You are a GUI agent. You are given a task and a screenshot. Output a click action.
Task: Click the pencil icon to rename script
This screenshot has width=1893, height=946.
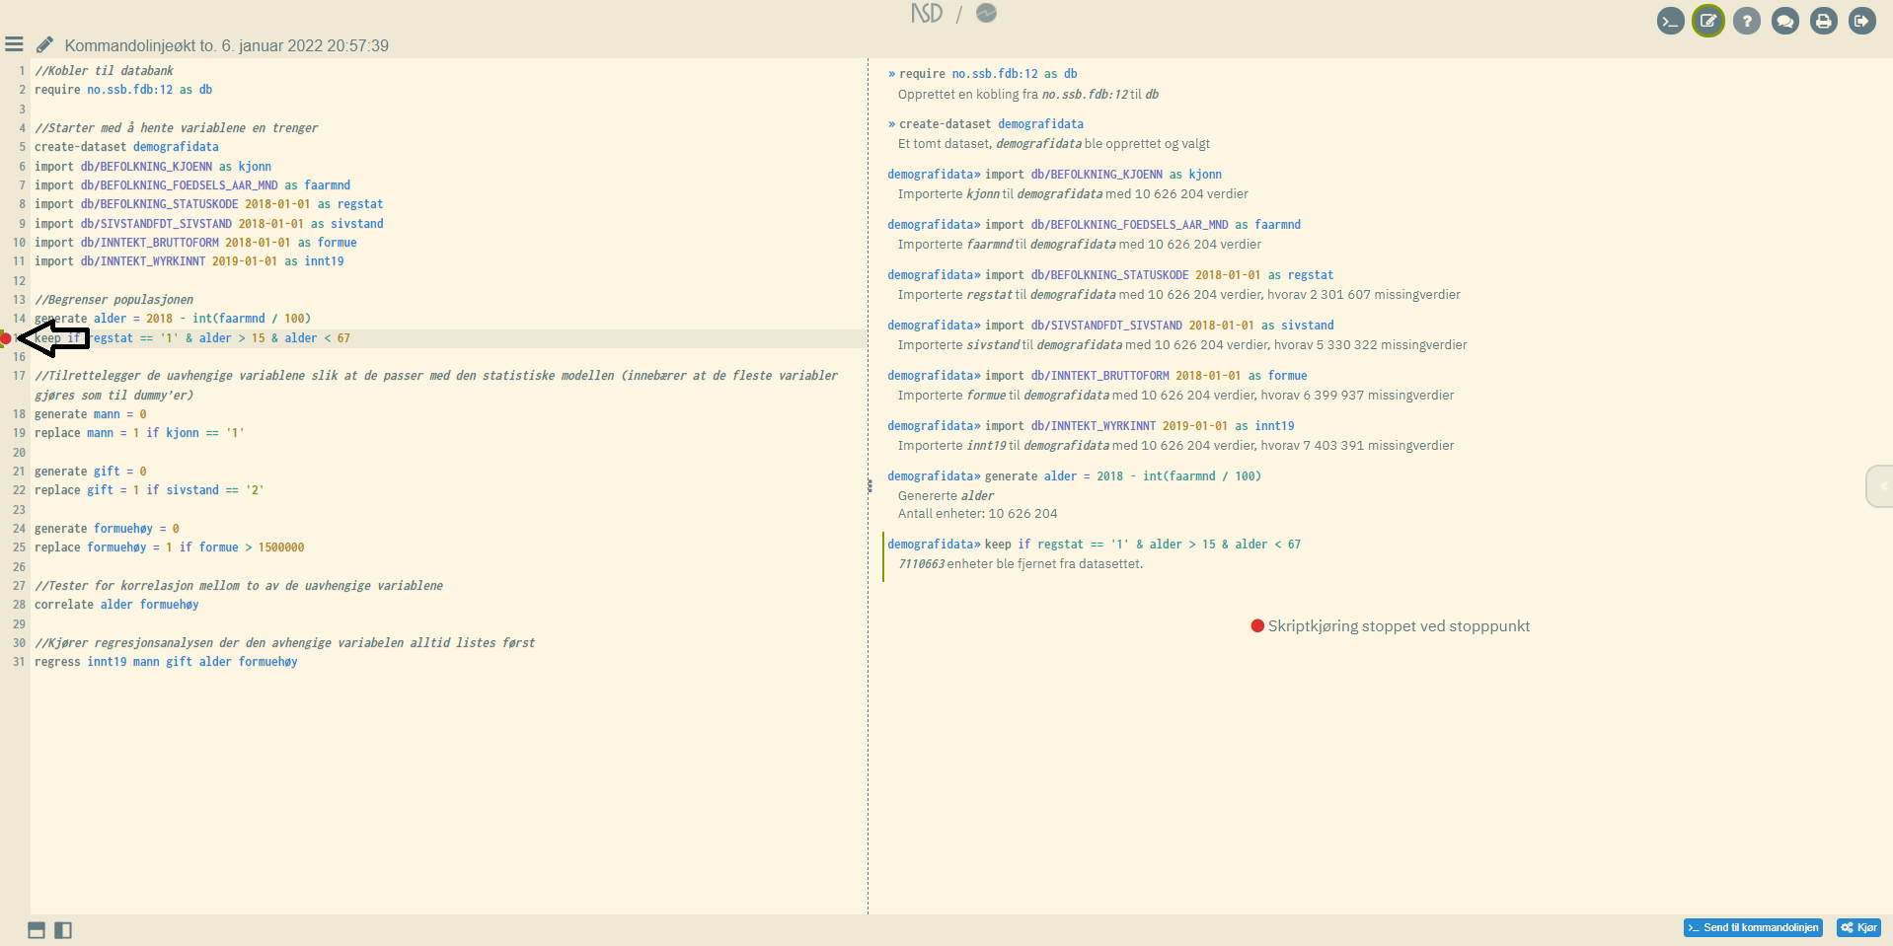pyautogui.click(x=44, y=44)
